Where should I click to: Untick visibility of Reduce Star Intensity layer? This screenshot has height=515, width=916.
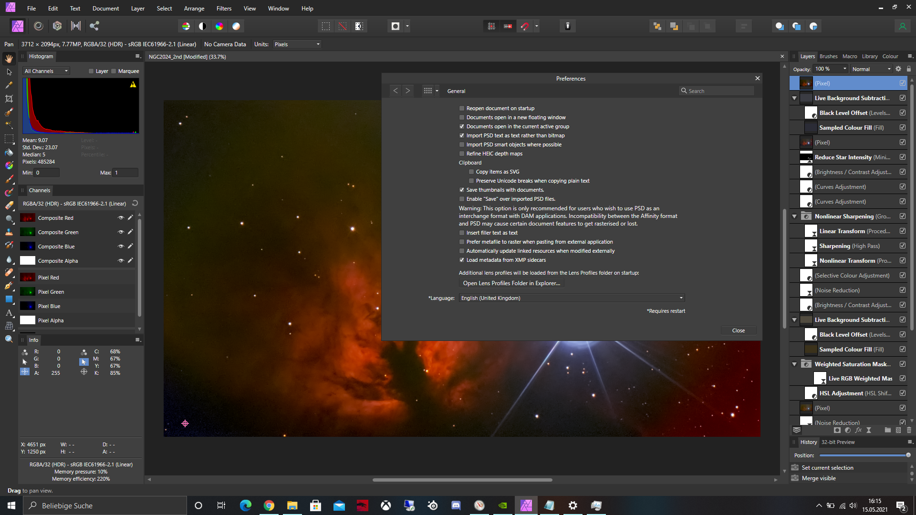903,157
